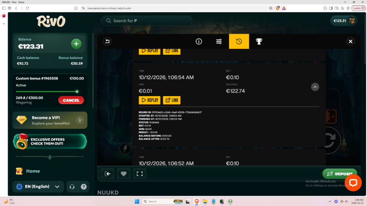Click the browser back arrow
Image resolution: width=367 pixels, height=206 pixels.
pos(16,8)
